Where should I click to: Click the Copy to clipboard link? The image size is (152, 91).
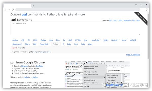click(x=133, y=55)
